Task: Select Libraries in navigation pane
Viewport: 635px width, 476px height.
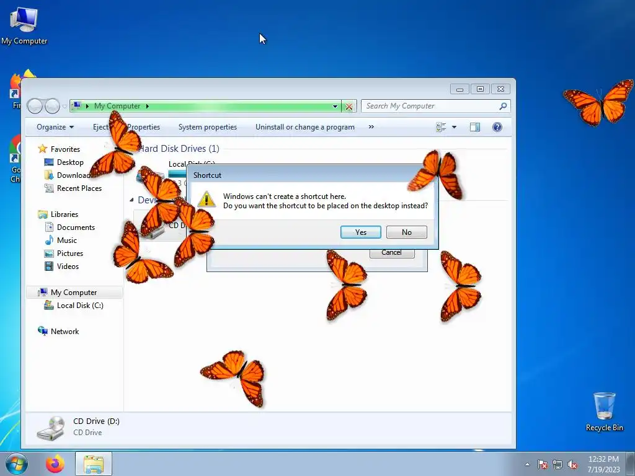Action: (x=64, y=214)
